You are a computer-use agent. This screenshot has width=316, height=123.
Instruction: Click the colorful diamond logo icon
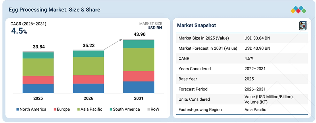298,10
